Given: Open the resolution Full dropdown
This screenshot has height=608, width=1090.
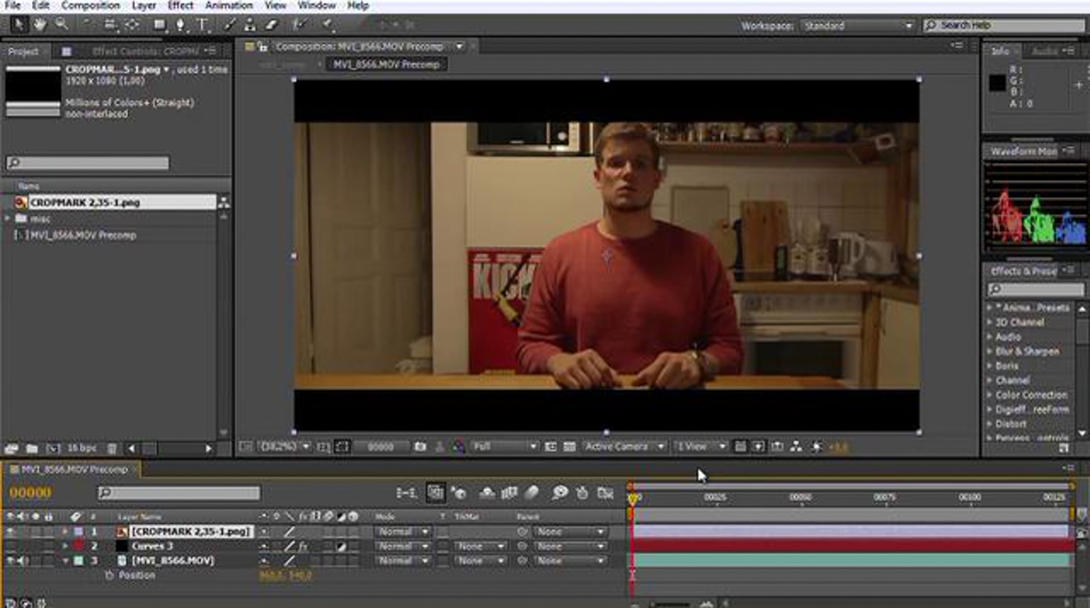Looking at the screenshot, I should tap(504, 447).
